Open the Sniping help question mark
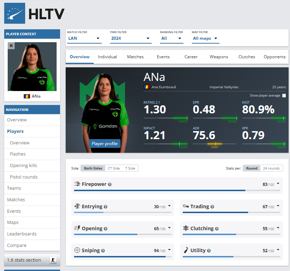This screenshot has width=290, height=271. click(103, 251)
